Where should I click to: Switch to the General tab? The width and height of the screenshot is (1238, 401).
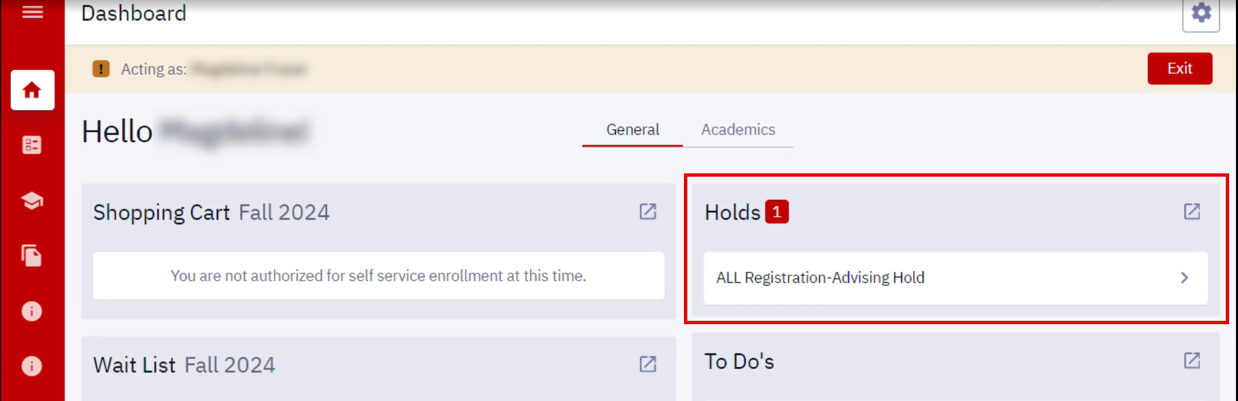[x=632, y=130]
